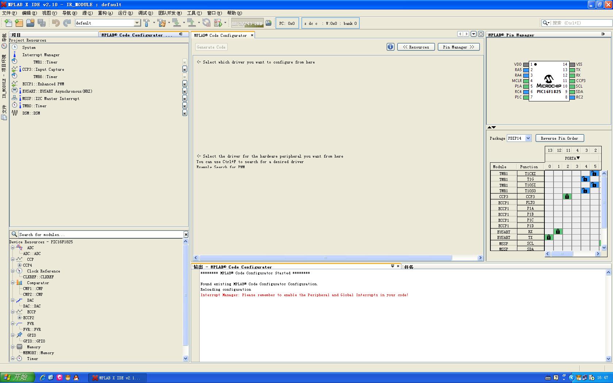Click the Open Project toolbar icon
Image resolution: width=613 pixels, height=383 pixels.
(x=30, y=23)
